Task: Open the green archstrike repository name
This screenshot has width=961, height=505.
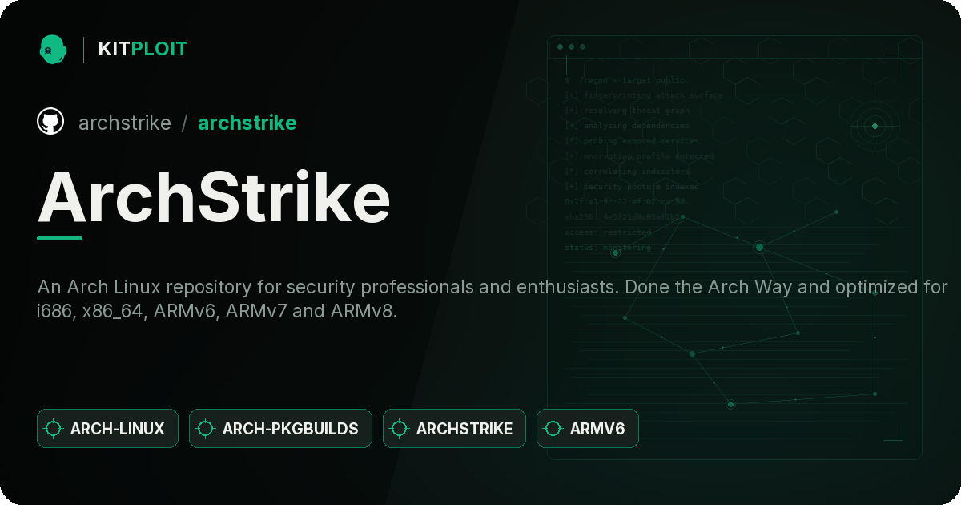Action: click(x=247, y=123)
